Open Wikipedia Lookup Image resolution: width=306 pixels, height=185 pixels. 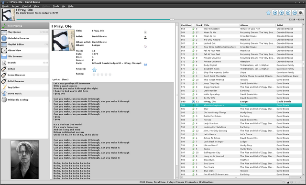tap(24, 100)
